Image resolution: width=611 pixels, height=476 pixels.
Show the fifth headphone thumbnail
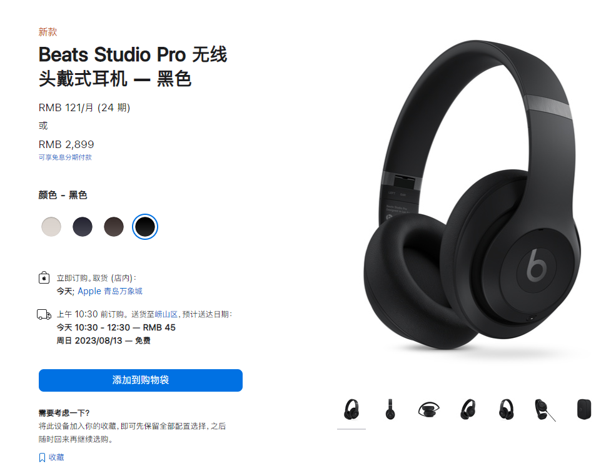pyautogui.click(x=507, y=409)
